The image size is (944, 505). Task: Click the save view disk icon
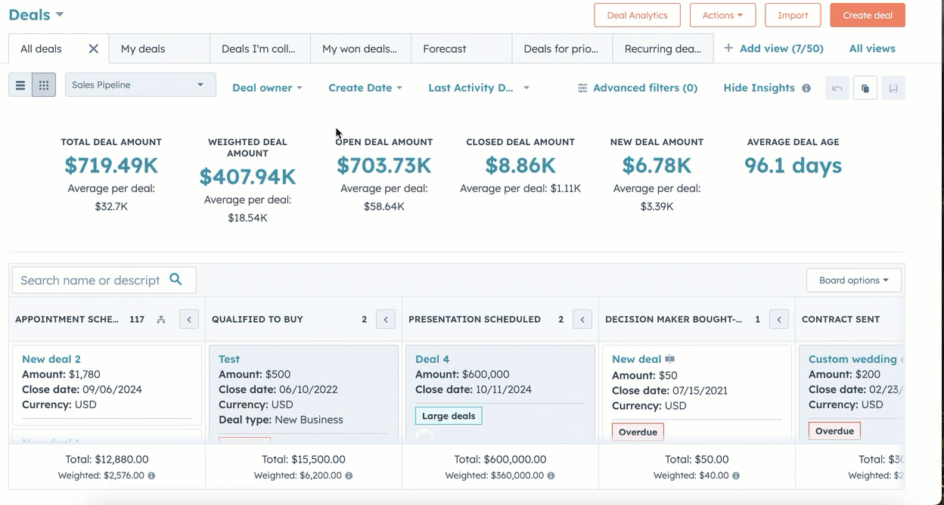[x=893, y=88]
